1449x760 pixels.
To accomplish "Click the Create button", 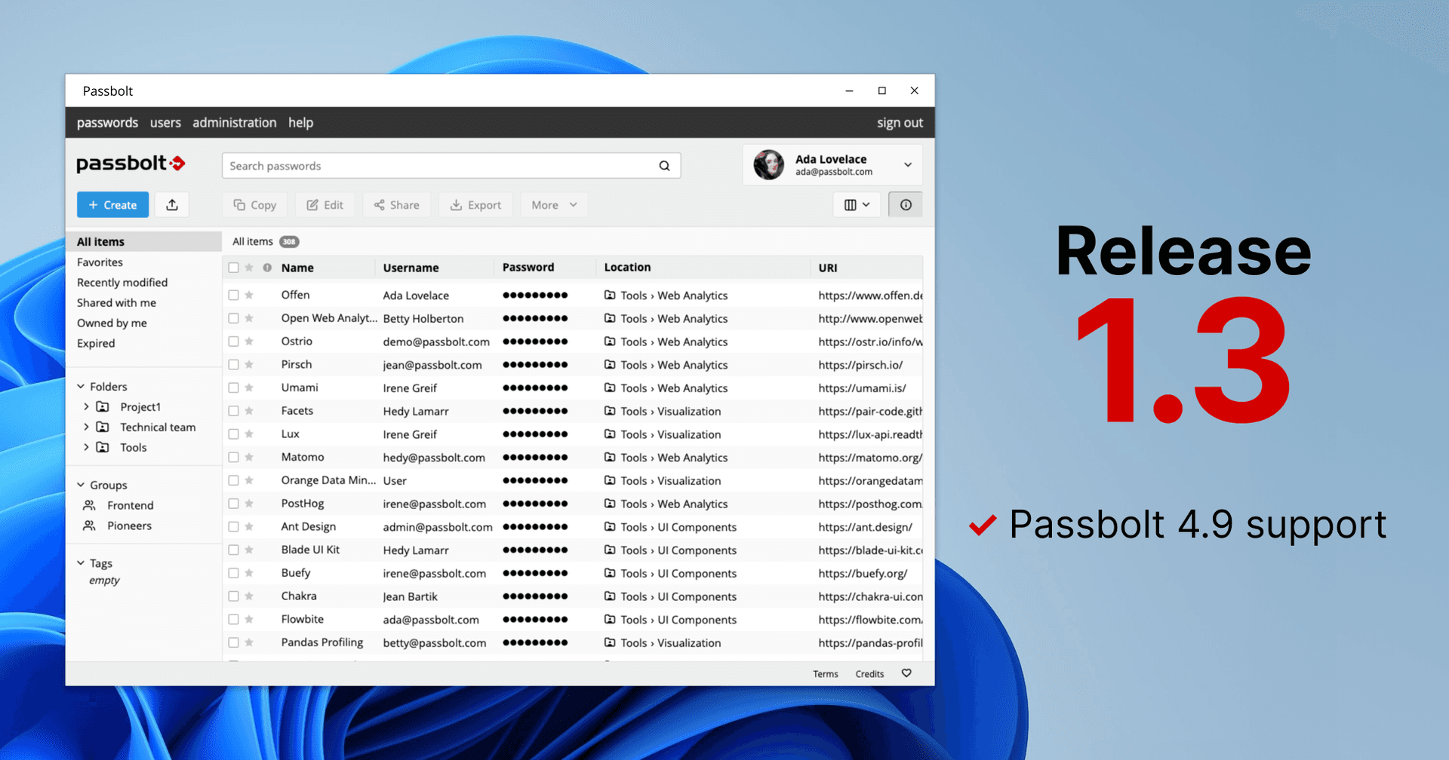I will (x=112, y=205).
